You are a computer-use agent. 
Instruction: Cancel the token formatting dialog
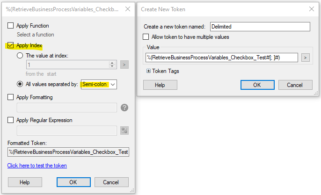pyautogui.click(x=111, y=182)
